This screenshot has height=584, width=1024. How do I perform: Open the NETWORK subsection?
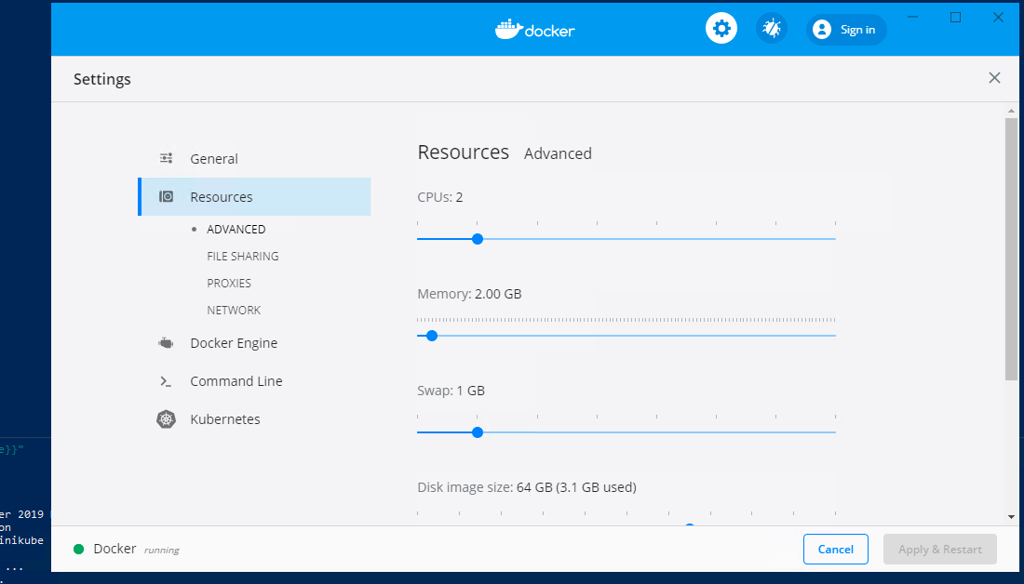coord(233,310)
